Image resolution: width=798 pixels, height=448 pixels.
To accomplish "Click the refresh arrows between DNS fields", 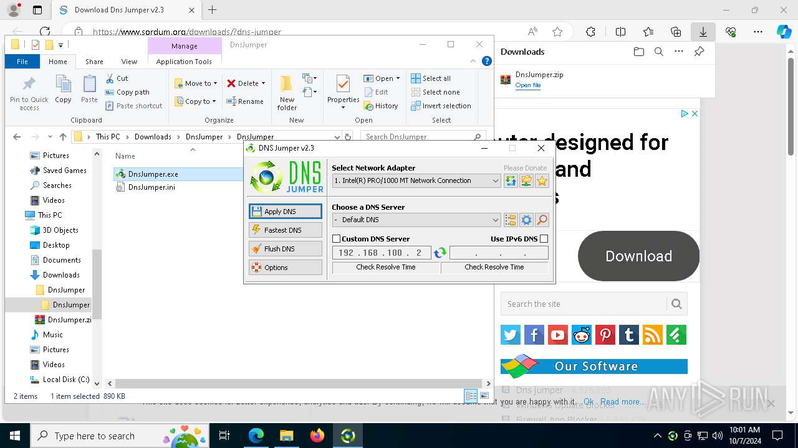I will 440,253.
